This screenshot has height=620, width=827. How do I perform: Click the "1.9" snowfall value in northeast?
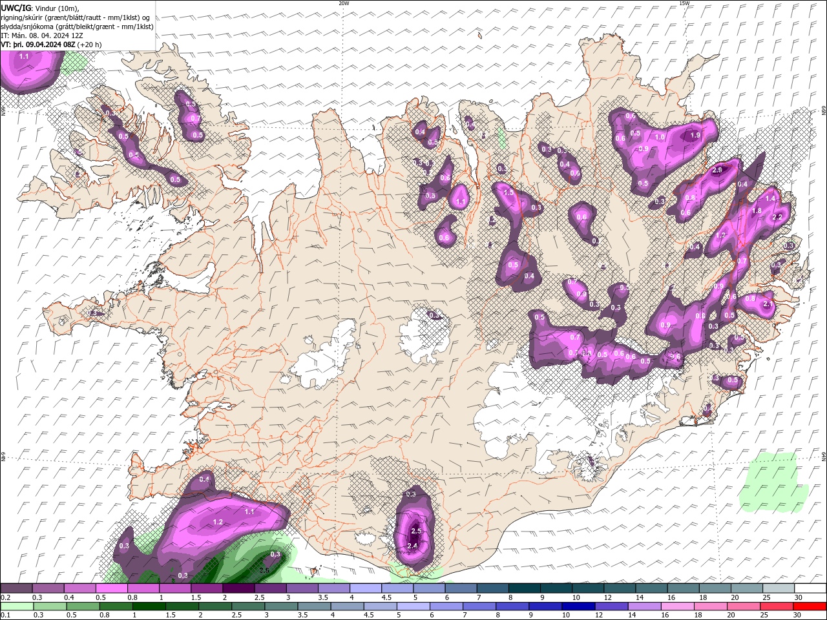695,136
